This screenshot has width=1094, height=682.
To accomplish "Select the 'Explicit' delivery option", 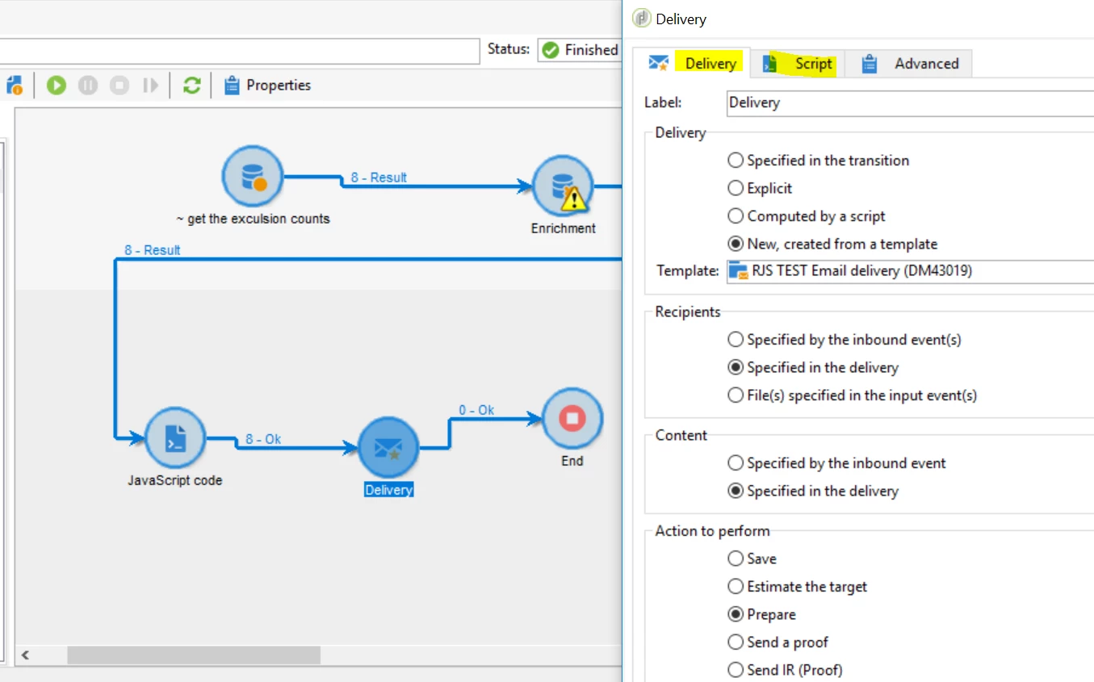I will pos(760,188).
